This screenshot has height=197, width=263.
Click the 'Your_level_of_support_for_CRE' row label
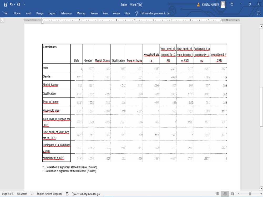point(57,122)
